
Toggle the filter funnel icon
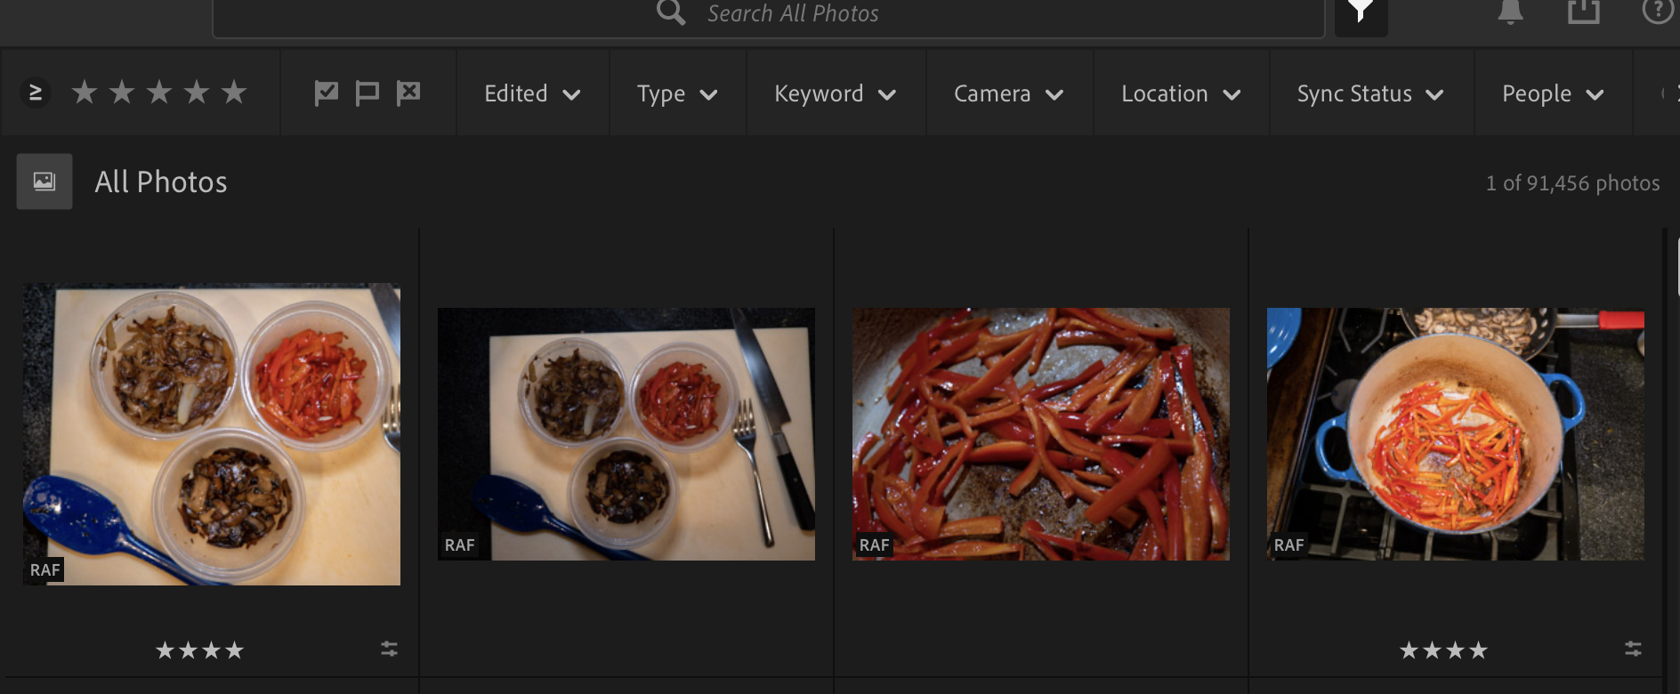pyautogui.click(x=1361, y=12)
